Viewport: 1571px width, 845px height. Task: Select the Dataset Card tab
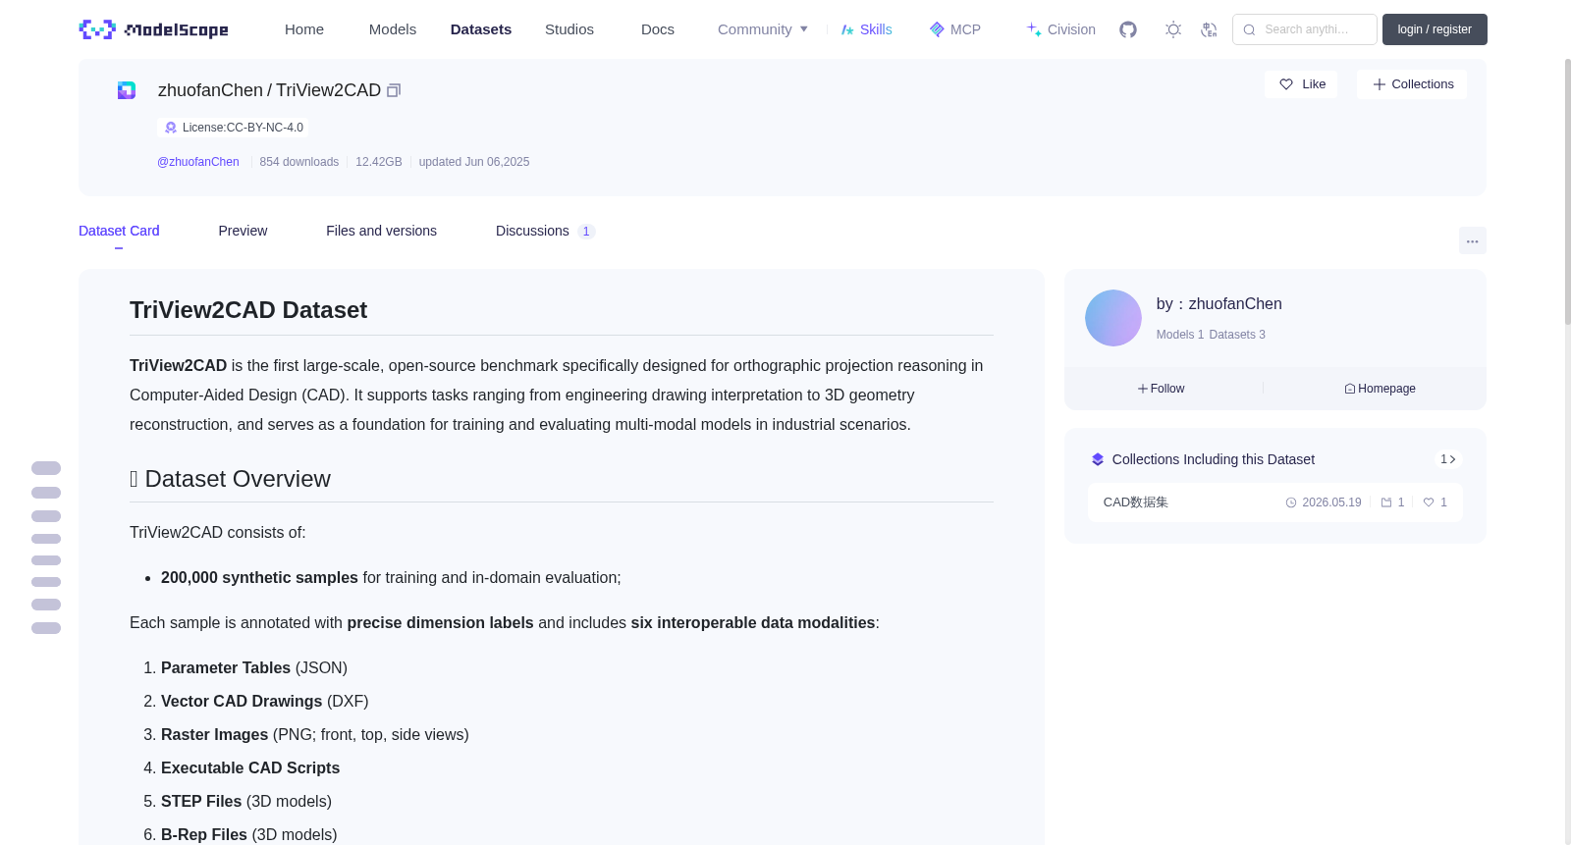point(119,231)
